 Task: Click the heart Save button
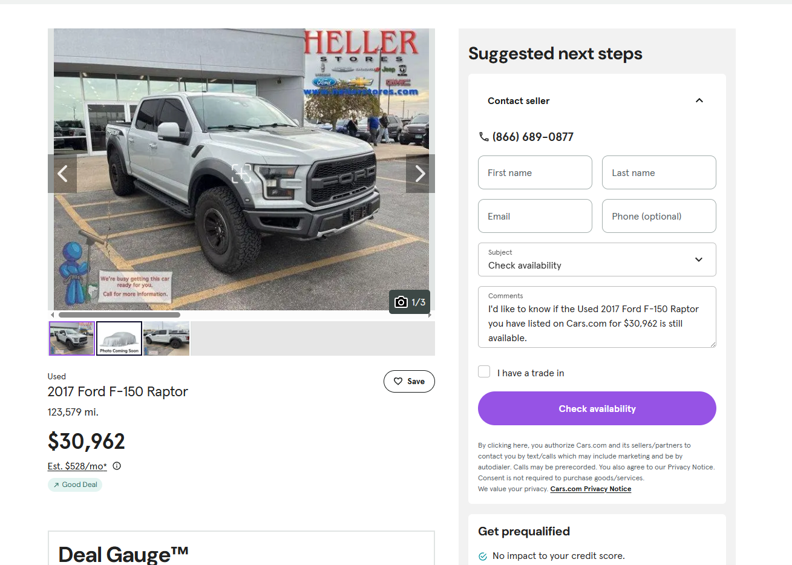coord(409,381)
